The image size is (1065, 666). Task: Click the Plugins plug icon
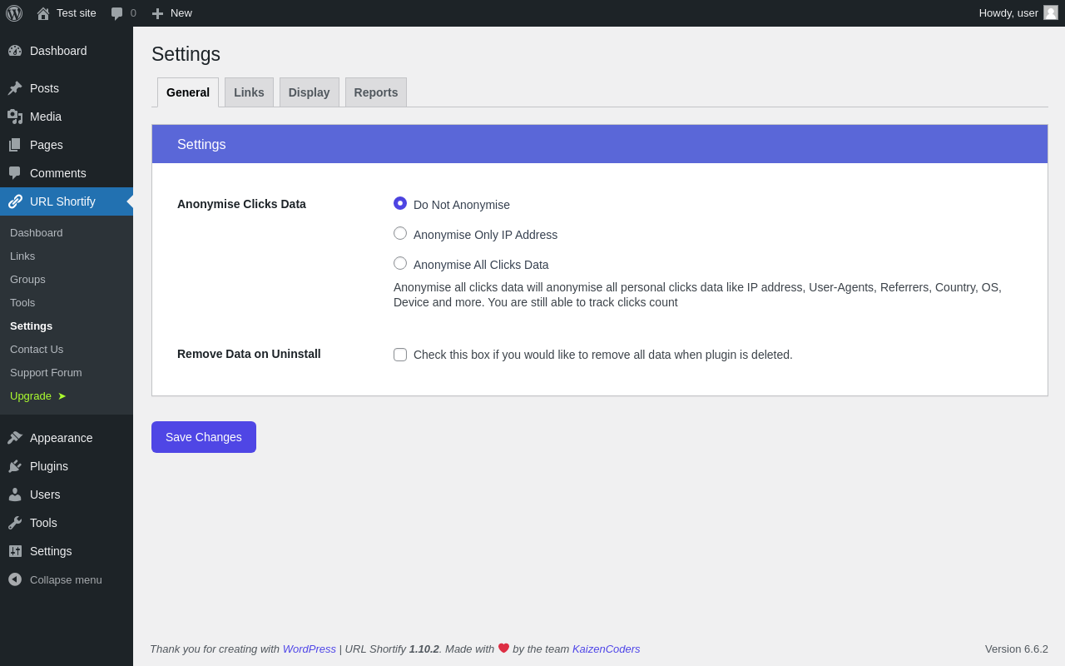15,466
